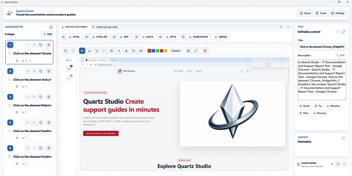The image size is (352, 176).
Task: Open the Trash
Action: [x=321, y=13]
